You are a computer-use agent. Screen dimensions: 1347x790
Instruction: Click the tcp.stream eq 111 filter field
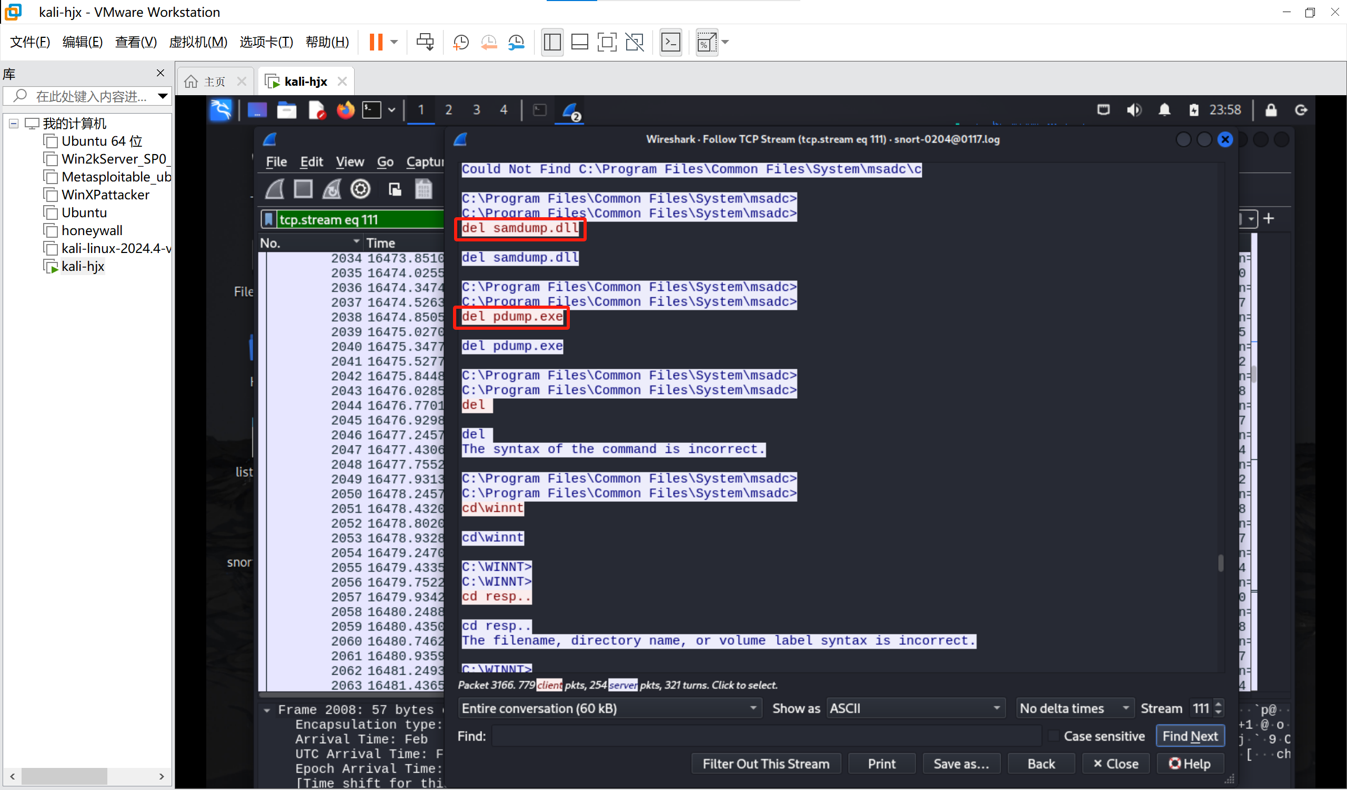[x=360, y=219]
